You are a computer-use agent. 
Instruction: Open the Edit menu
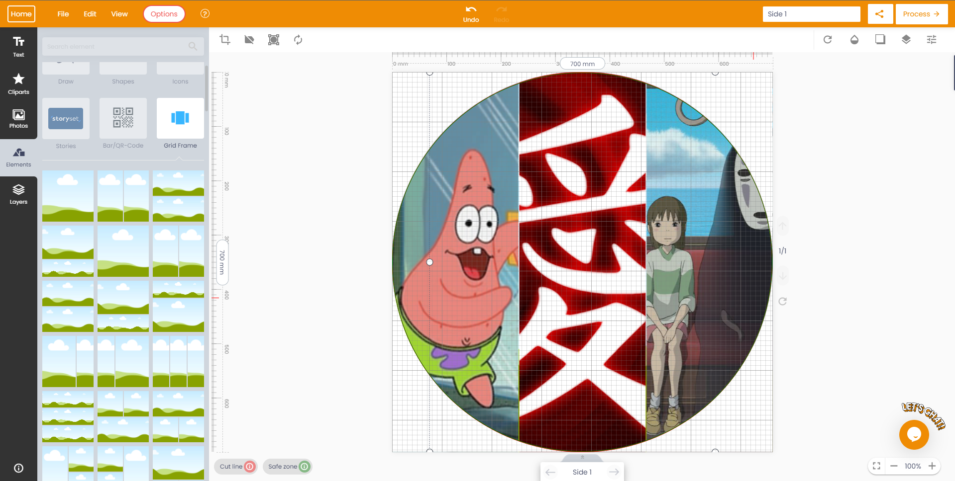(90, 14)
